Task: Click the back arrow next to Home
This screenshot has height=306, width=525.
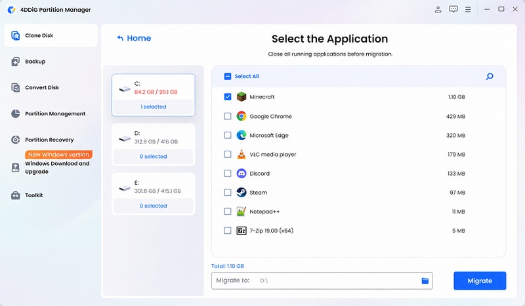Action: coord(120,38)
